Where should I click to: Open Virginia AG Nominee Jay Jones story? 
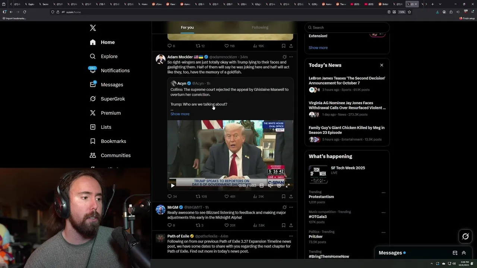click(x=347, y=108)
